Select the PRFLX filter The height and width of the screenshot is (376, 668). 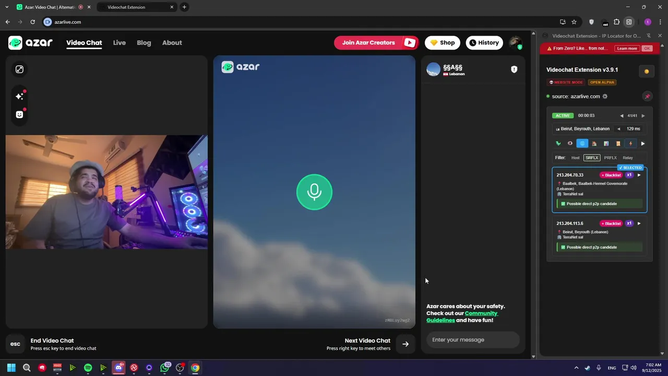(x=610, y=158)
